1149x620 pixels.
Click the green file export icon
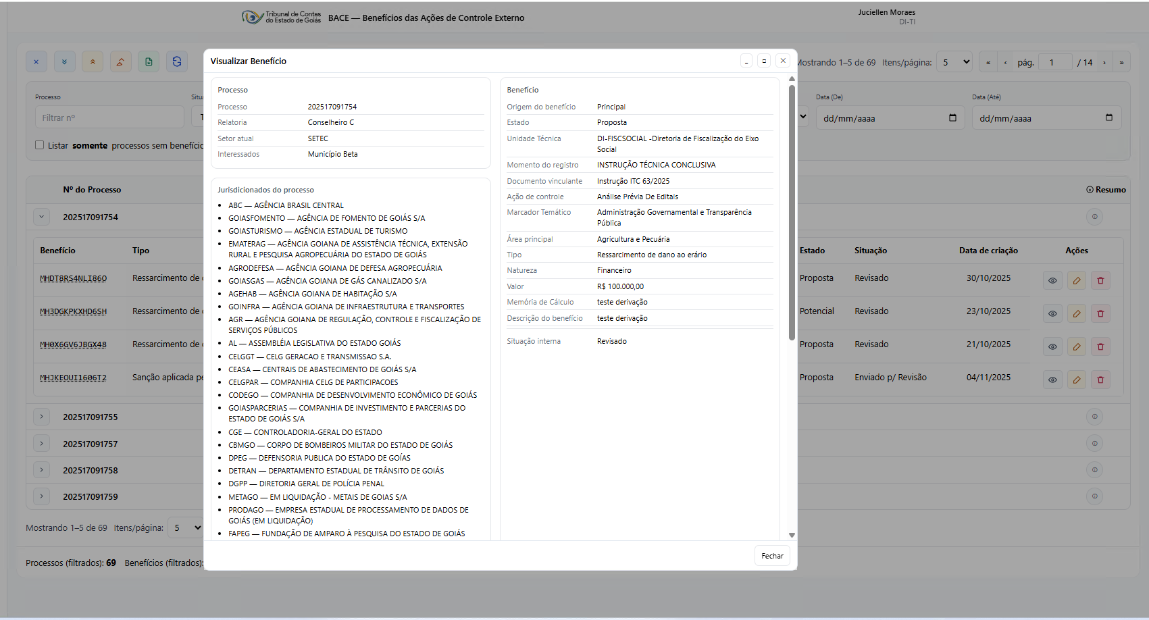click(x=149, y=61)
